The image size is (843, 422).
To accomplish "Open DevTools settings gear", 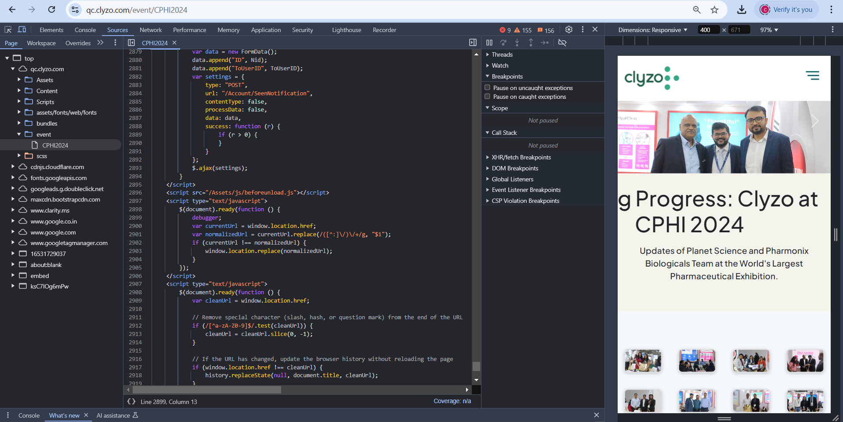I will [568, 29].
